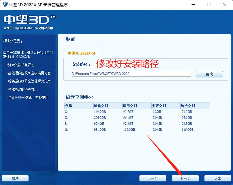Click E: drive's 92.3GB available space cell
Screen dimensions: 233x185
coord(128,123)
